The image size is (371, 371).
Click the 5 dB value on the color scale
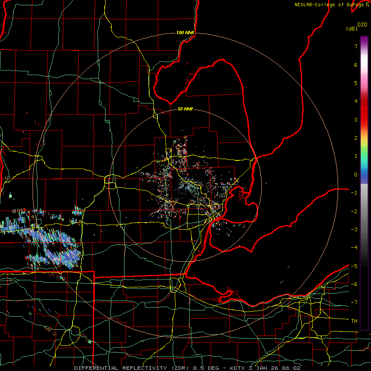356,83
